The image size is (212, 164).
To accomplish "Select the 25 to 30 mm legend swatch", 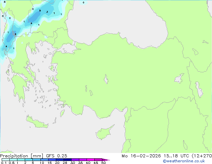I will (x=68, y=160).
